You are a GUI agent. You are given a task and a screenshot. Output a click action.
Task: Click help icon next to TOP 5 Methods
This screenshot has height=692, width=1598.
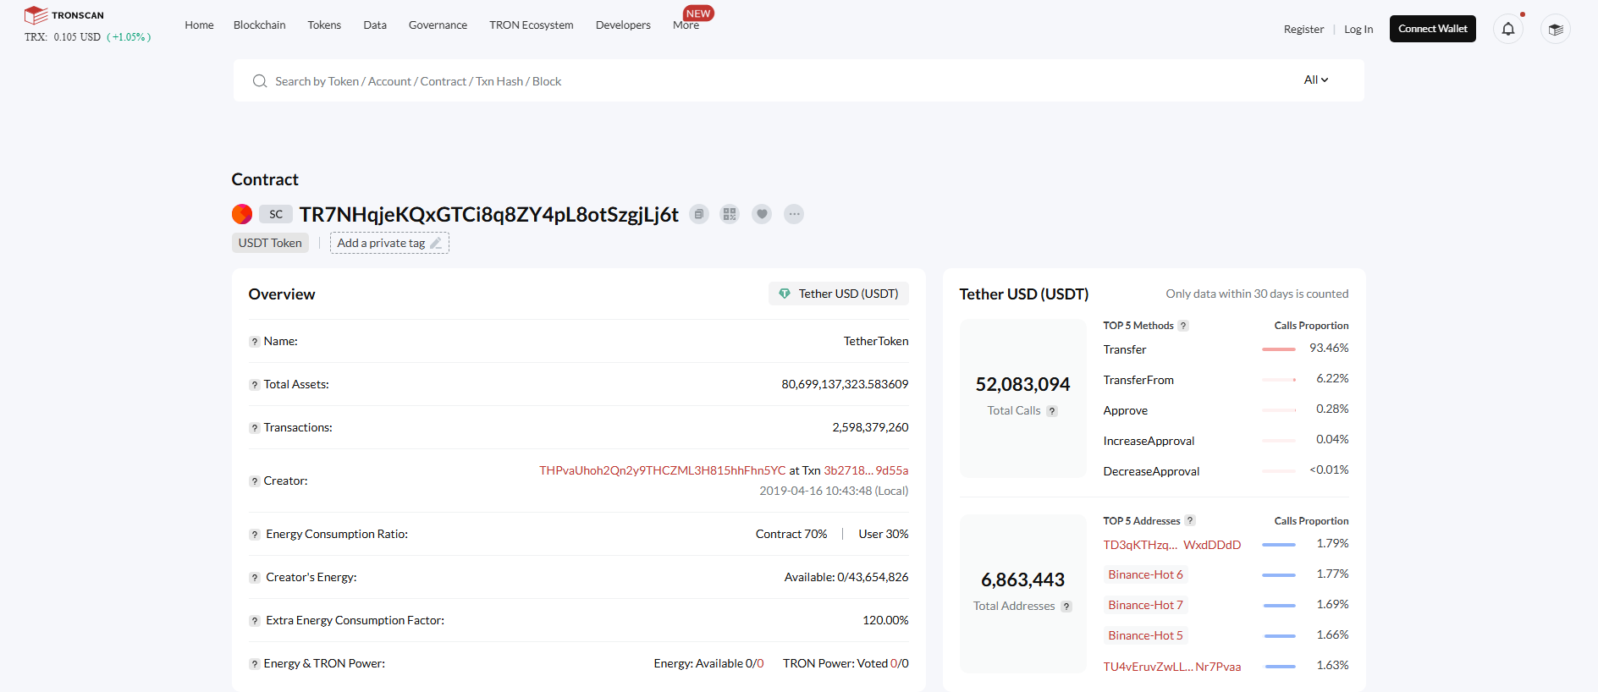1183,326
